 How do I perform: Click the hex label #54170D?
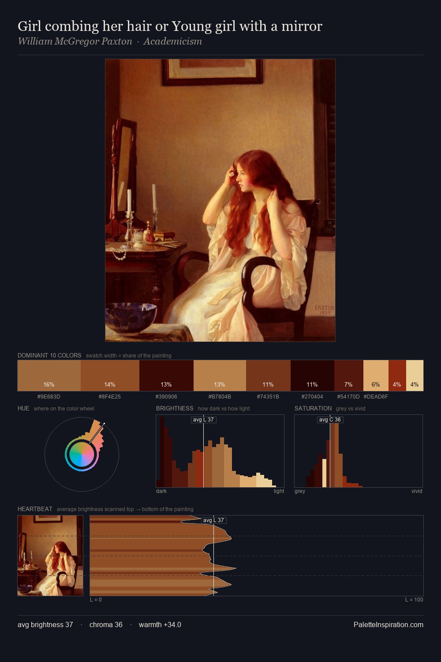coord(348,397)
